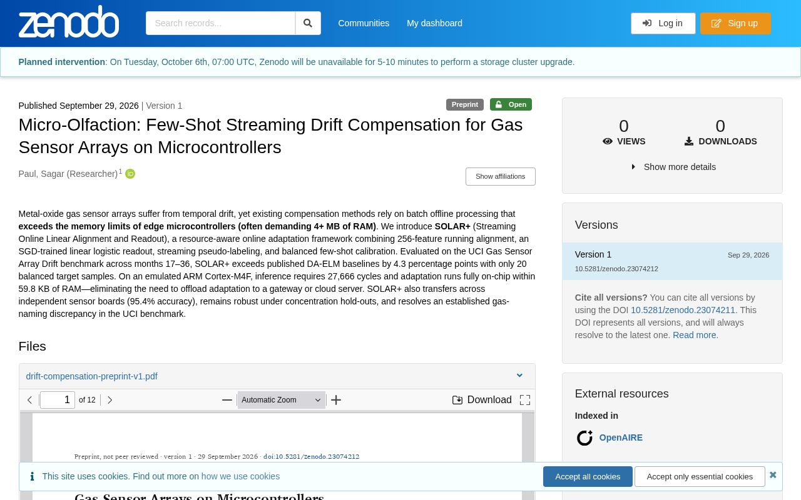Accept all cookies
Screen dimensions: 801x500
588,476
